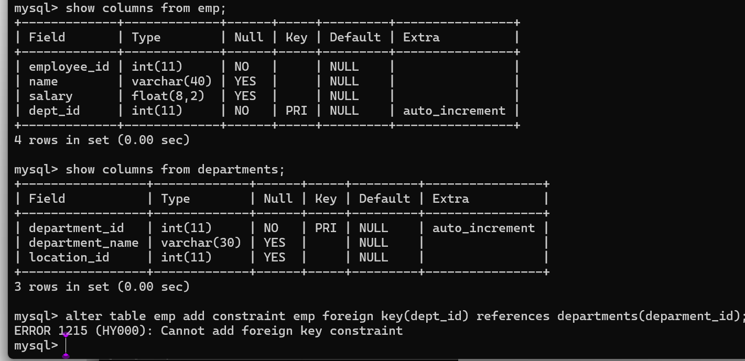Click the employee_id field in emp table
The width and height of the screenshot is (745, 361).
(x=69, y=67)
